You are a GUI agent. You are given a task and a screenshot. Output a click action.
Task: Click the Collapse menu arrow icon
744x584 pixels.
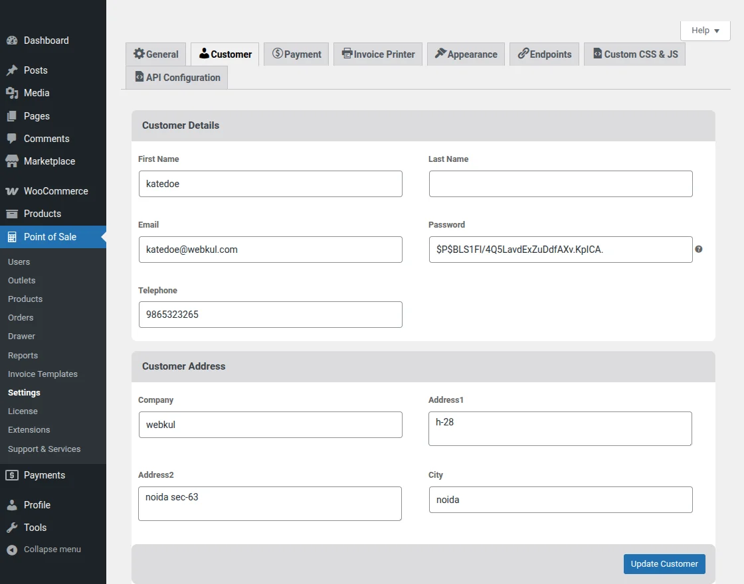click(x=12, y=549)
